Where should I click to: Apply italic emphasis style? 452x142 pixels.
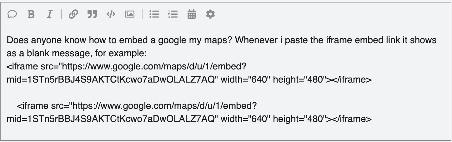click(x=49, y=14)
